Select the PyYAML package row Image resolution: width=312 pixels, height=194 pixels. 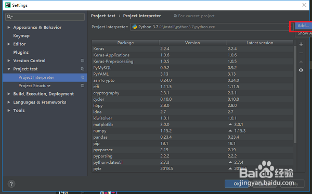[x=192, y=74]
